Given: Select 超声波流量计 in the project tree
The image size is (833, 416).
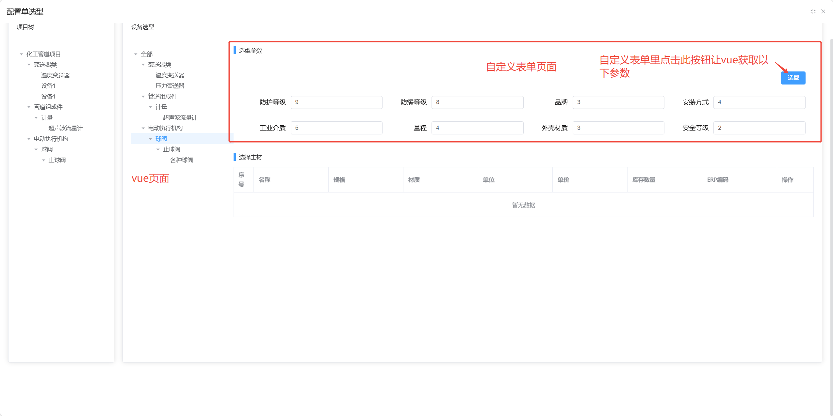Looking at the screenshot, I should click(x=65, y=128).
